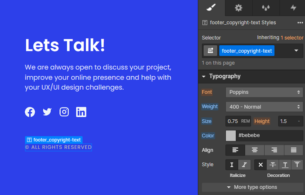Click the Instagram icon in the footer

pos(64,112)
